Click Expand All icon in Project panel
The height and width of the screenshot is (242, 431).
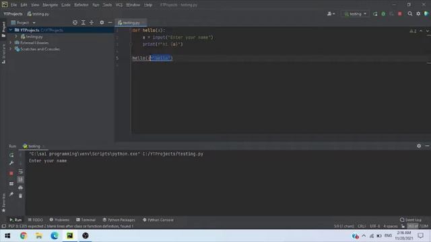84,22
